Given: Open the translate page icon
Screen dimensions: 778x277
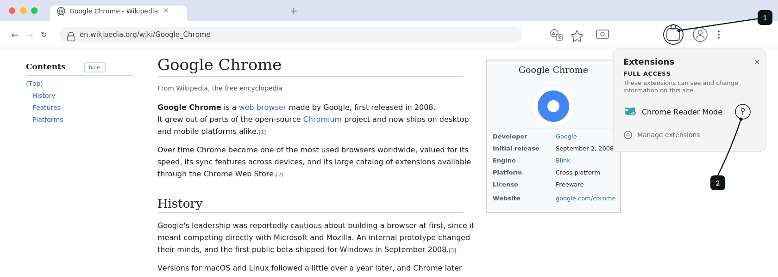Looking at the screenshot, I should [x=556, y=35].
